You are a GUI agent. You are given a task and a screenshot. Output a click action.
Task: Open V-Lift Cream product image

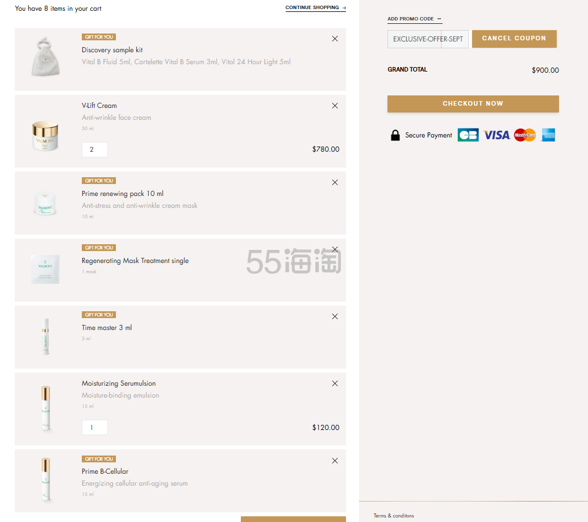click(45, 136)
